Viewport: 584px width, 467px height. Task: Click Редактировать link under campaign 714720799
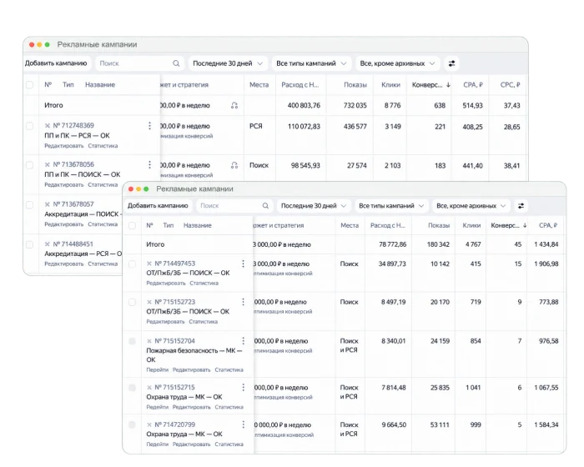pos(191,444)
